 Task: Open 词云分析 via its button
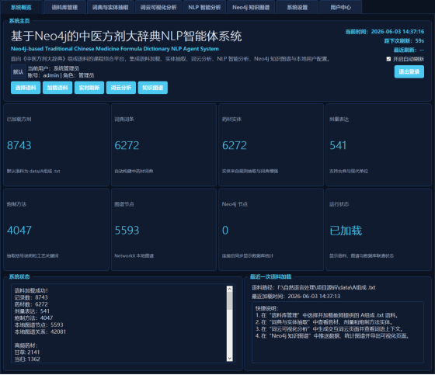[121, 88]
